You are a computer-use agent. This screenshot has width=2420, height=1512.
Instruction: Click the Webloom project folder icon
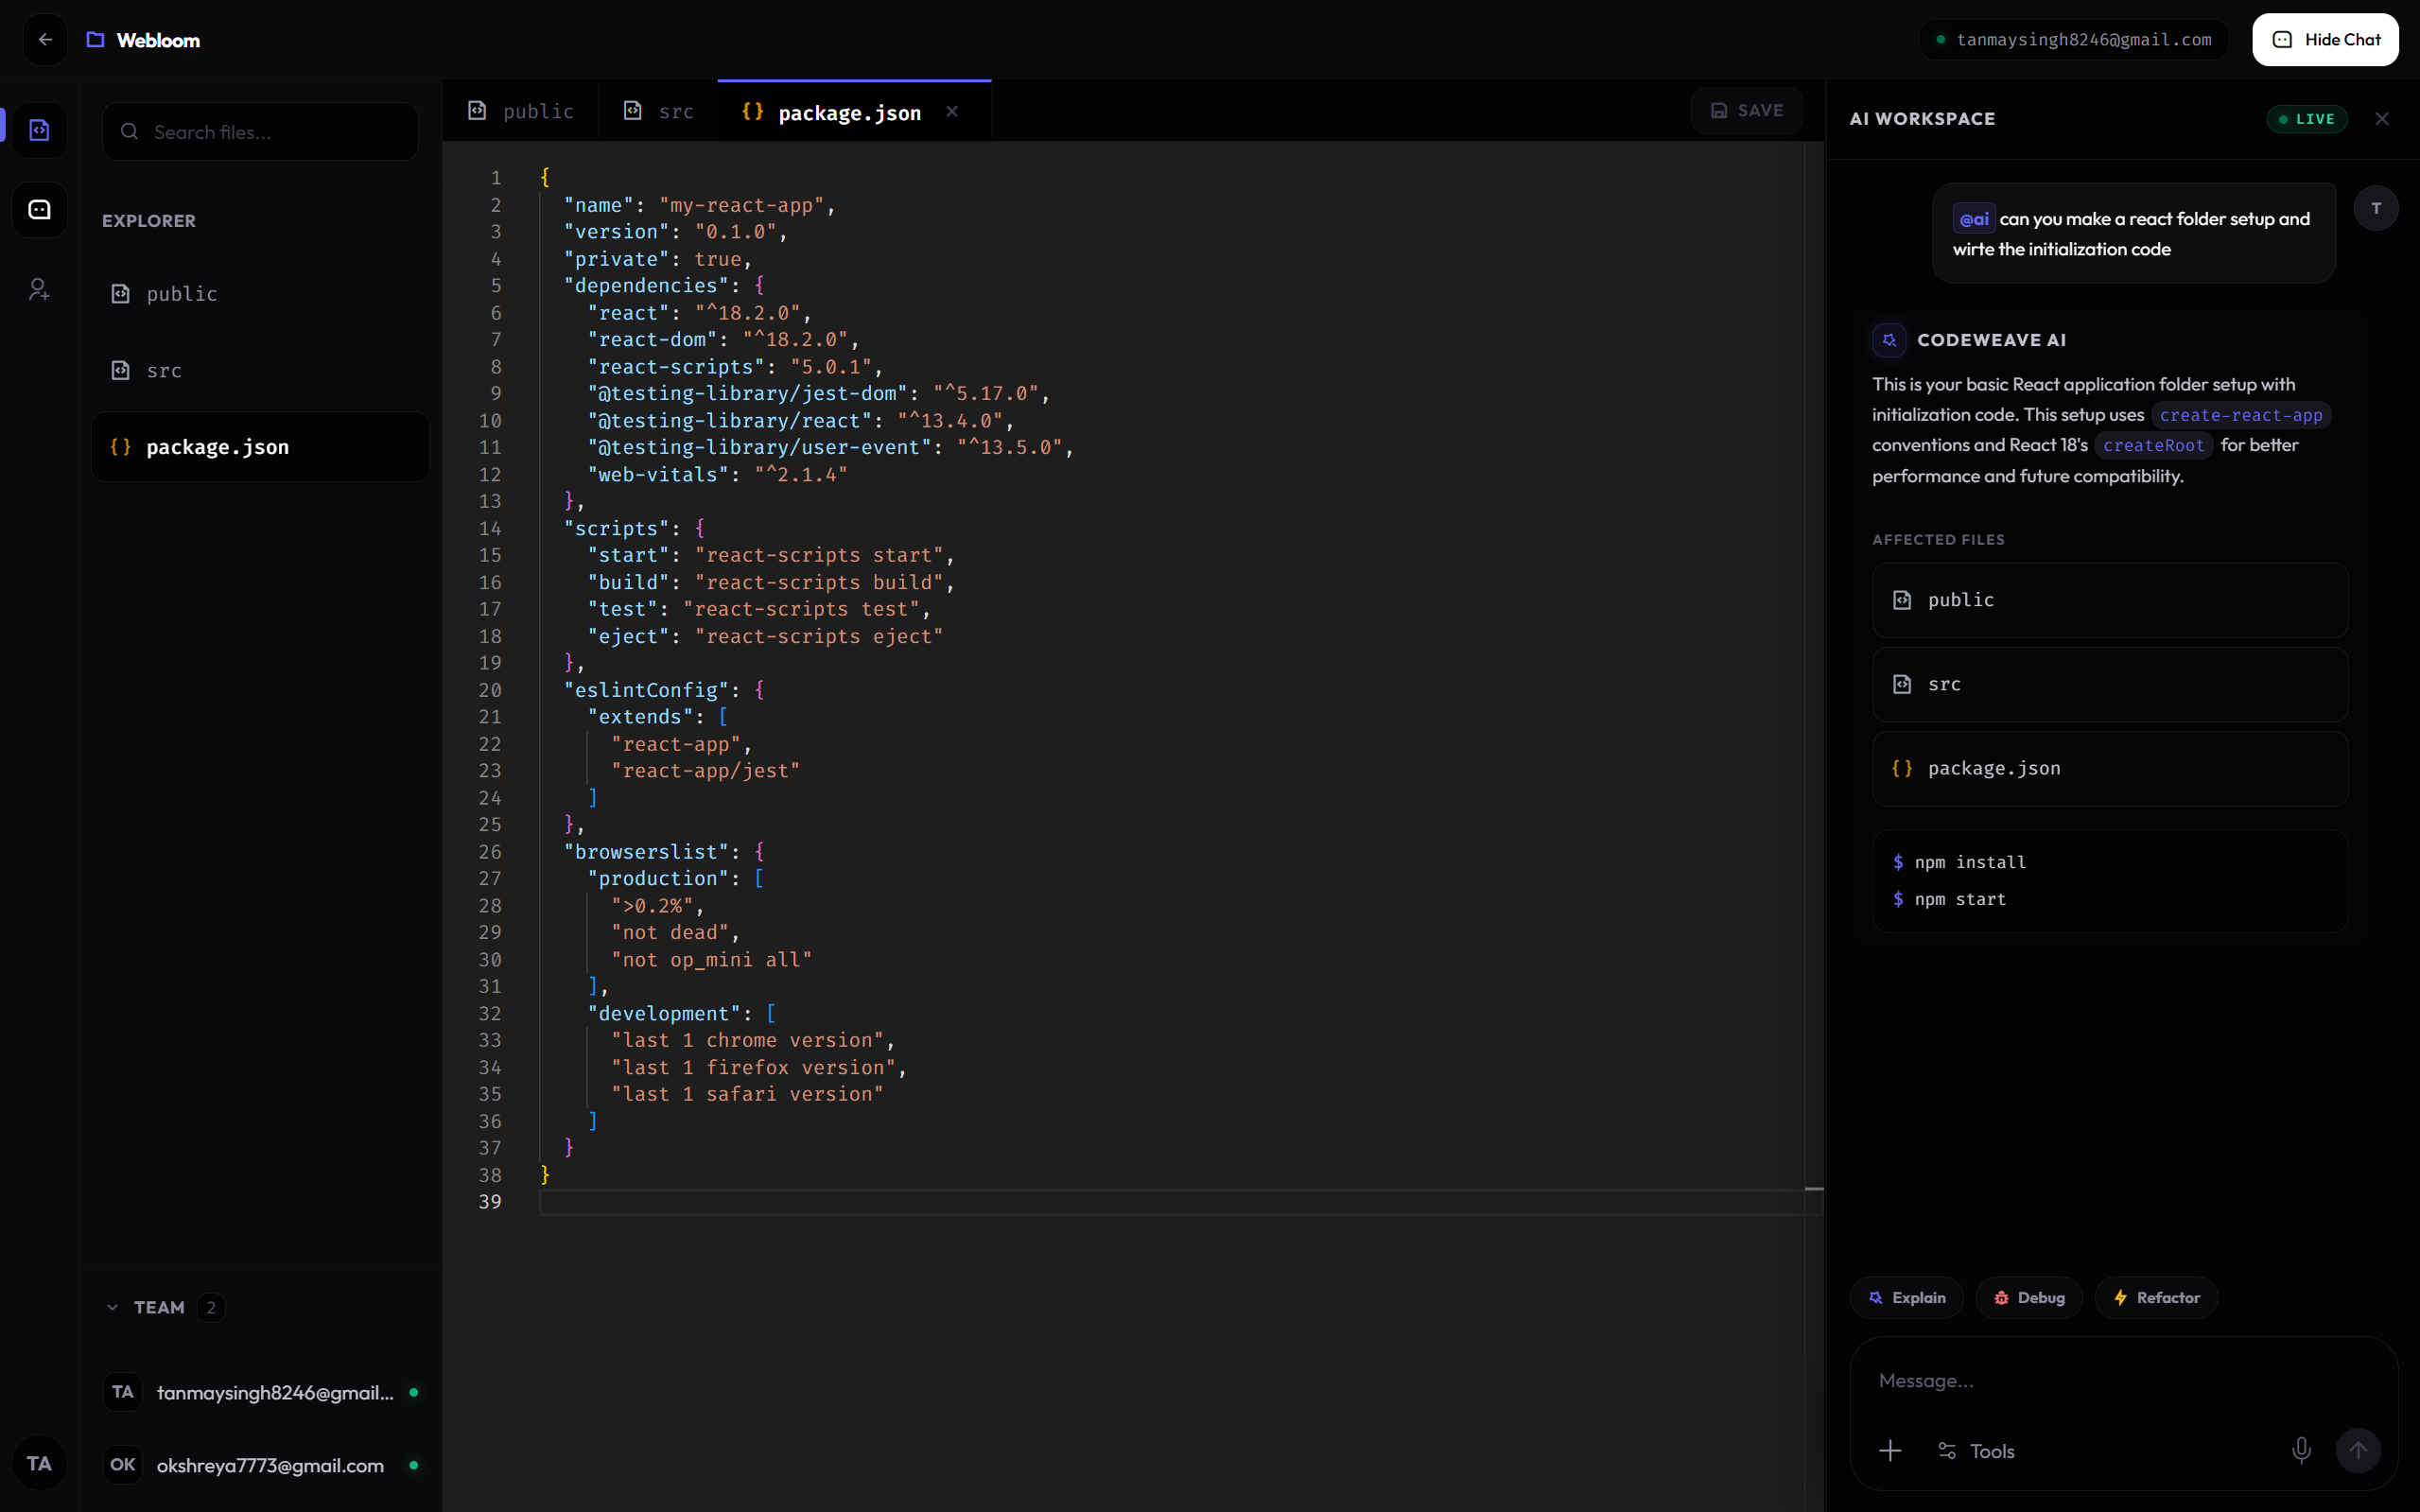click(x=95, y=40)
